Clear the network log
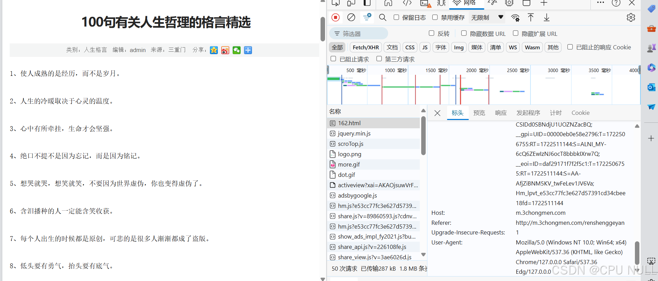 (351, 17)
